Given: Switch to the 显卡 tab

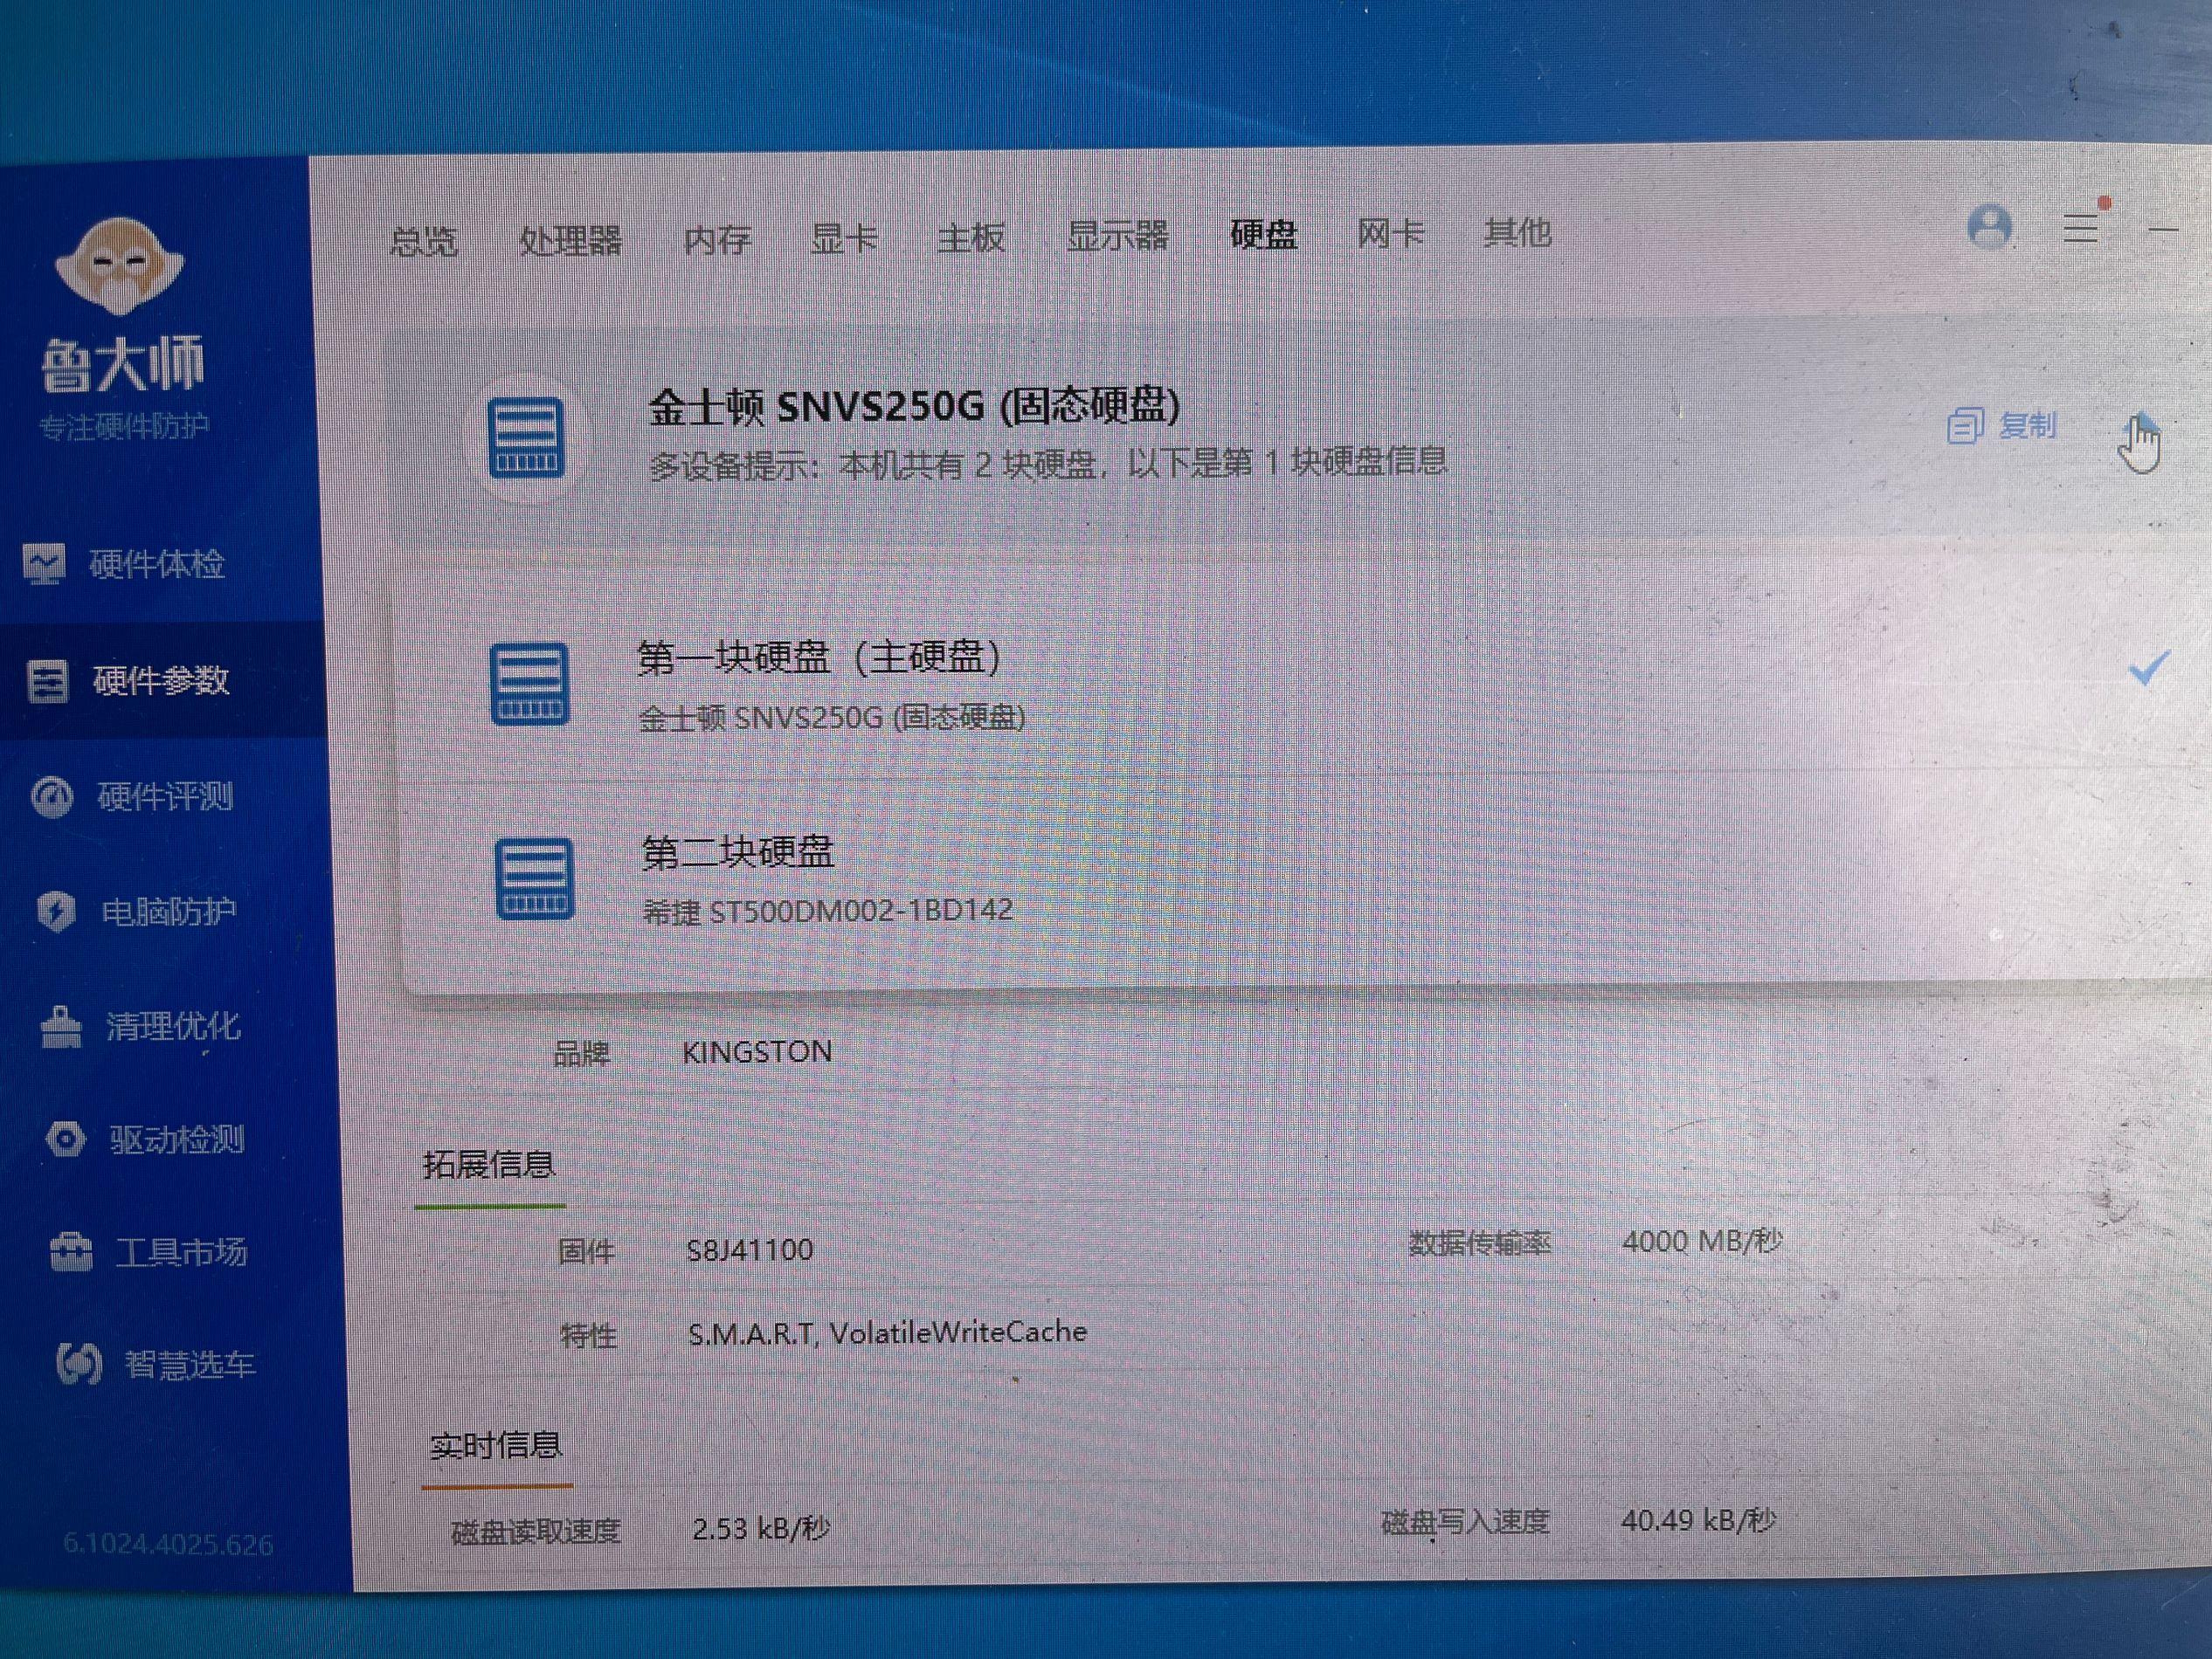Looking at the screenshot, I should coord(843,237).
